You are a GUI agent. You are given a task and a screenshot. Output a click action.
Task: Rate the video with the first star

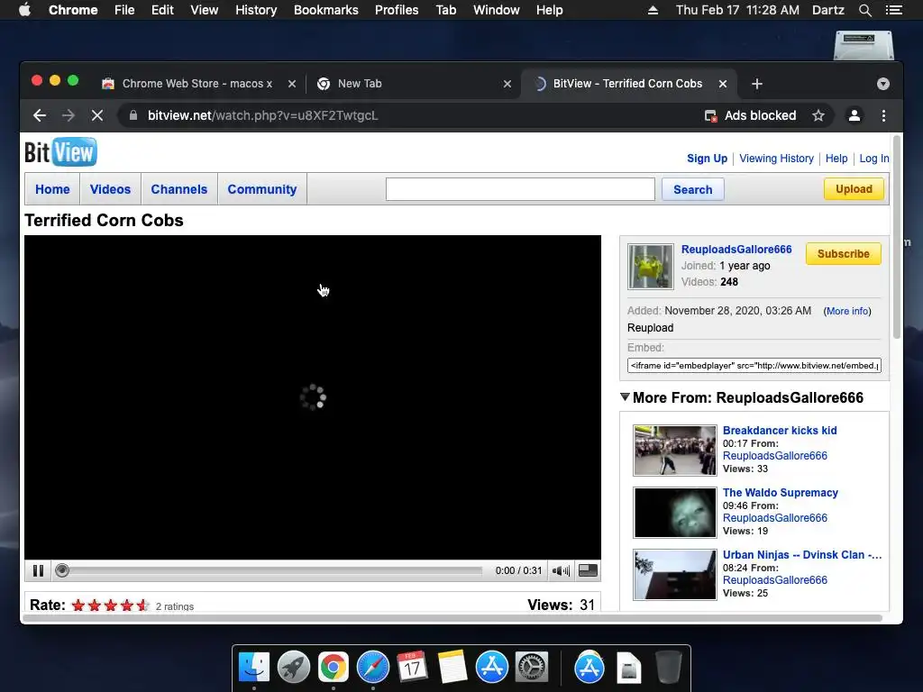pos(78,605)
